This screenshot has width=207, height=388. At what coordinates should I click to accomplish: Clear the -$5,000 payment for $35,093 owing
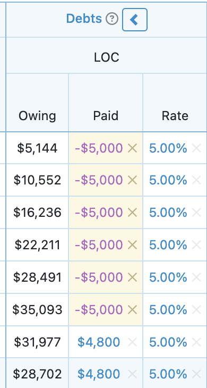point(132,309)
